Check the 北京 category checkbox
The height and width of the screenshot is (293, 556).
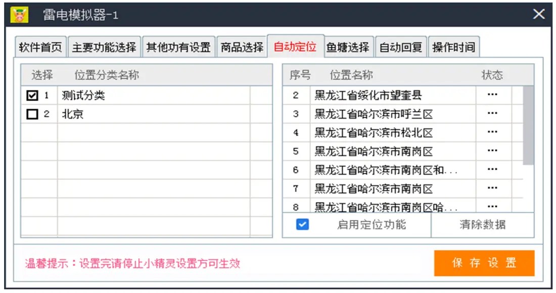(x=32, y=115)
